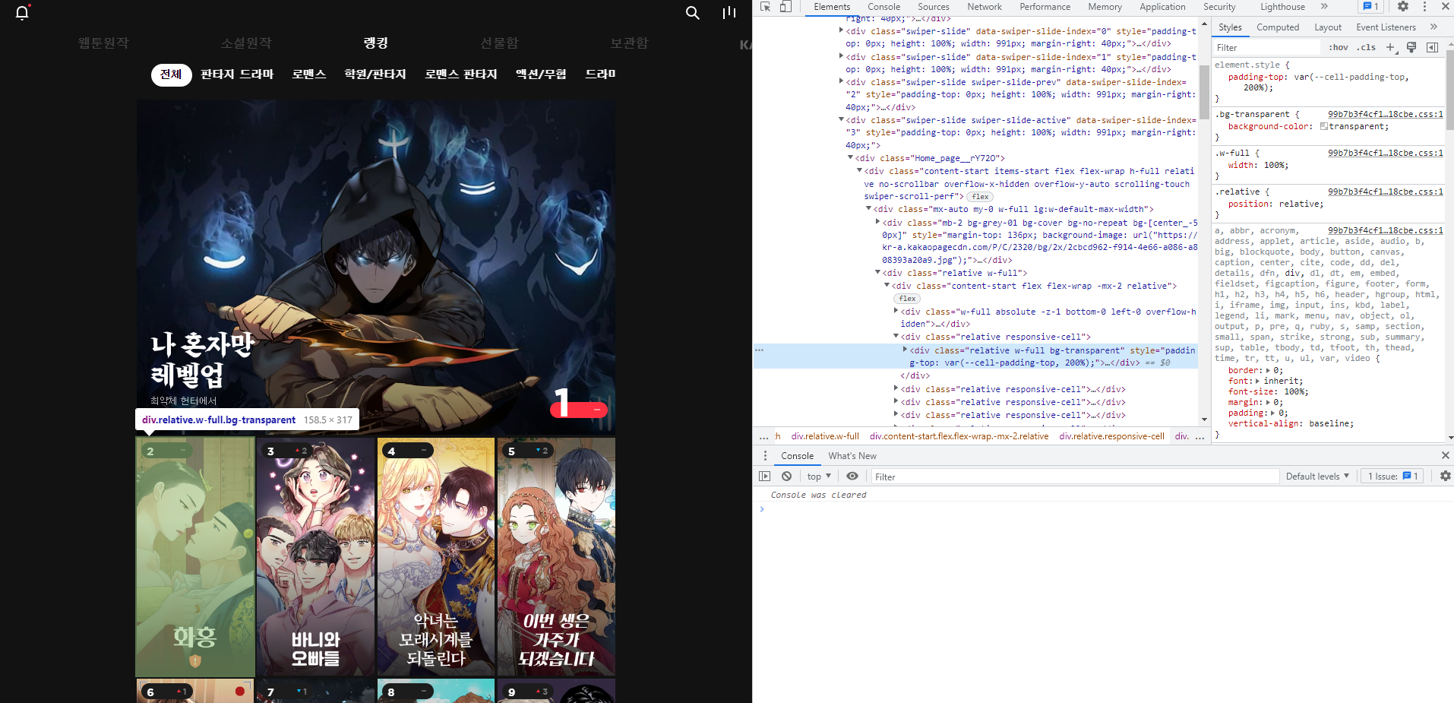This screenshot has height=703, width=1454.
Task: Click the transparent background-color swatch
Action: [1324, 126]
